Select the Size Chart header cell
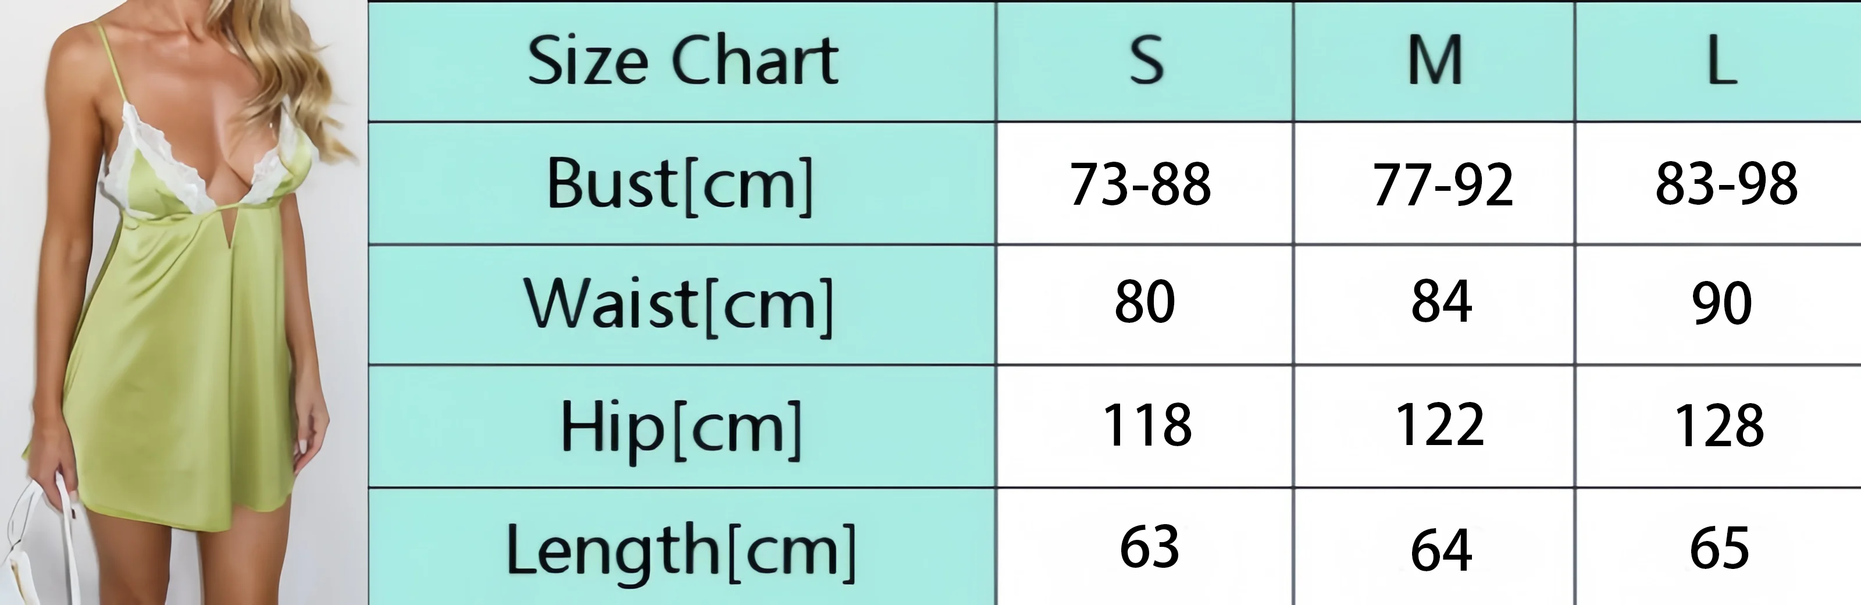The height and width of the screenshot is (605, 1861). pos(682,61)
